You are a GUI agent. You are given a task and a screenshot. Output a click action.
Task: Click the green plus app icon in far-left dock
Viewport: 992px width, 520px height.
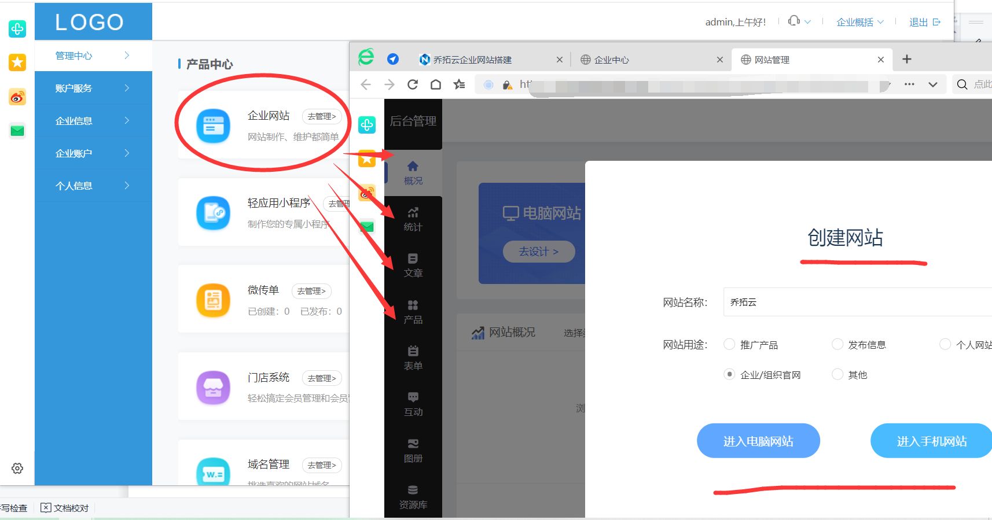pyautogui.click(x=17, y=29)
